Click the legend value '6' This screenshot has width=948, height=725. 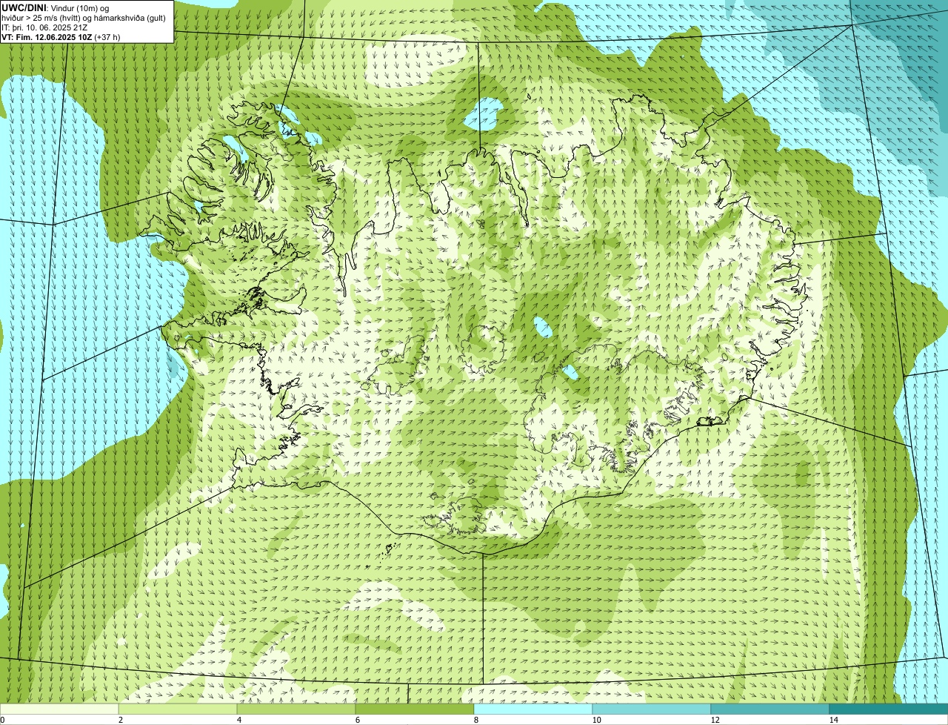(x=357, y=720)
